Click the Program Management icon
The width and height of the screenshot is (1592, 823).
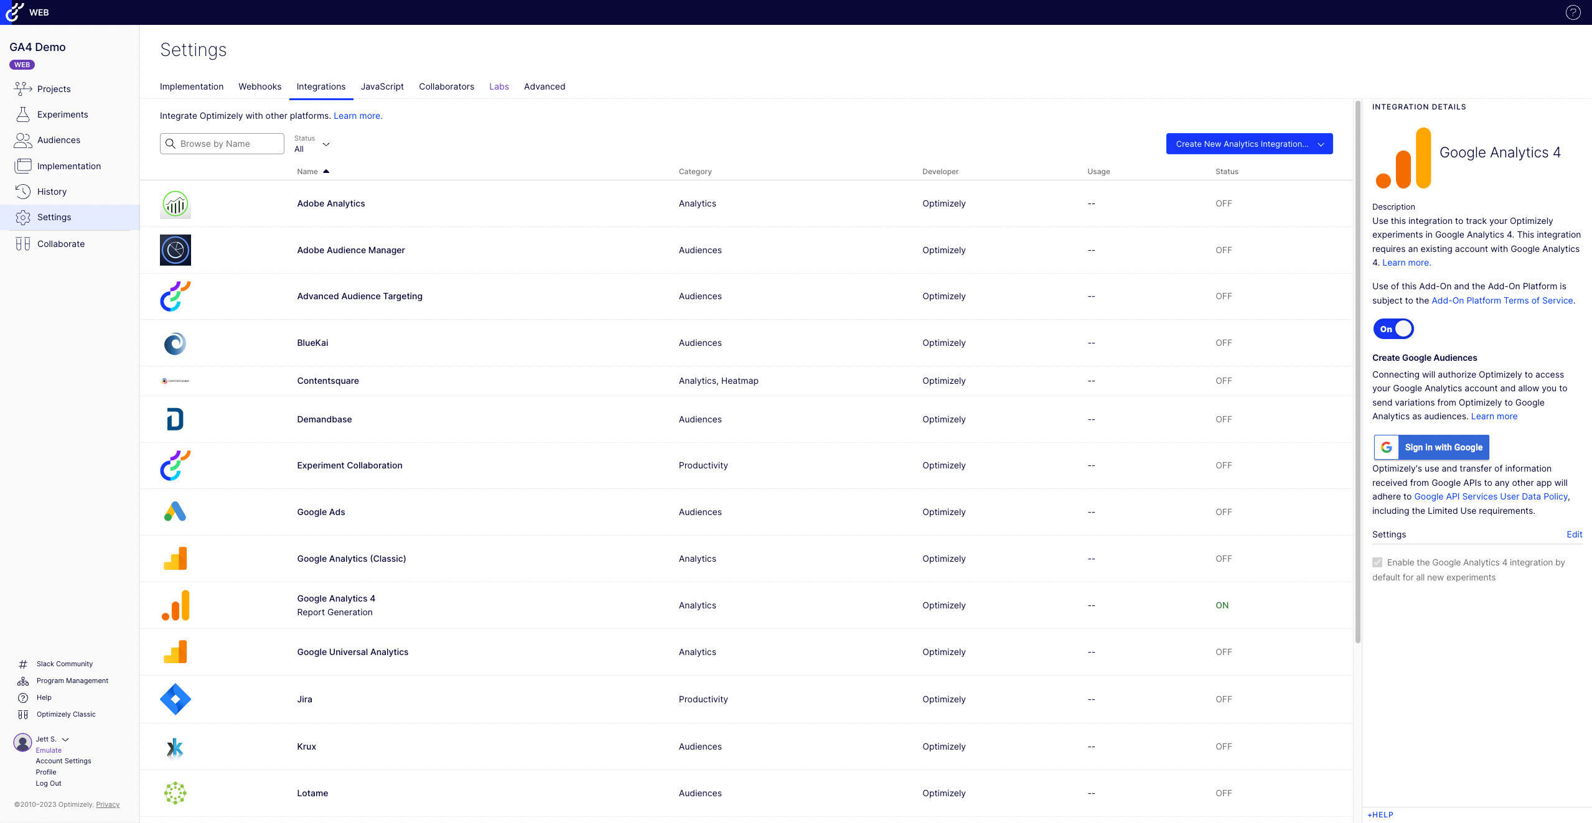[23, 681]
